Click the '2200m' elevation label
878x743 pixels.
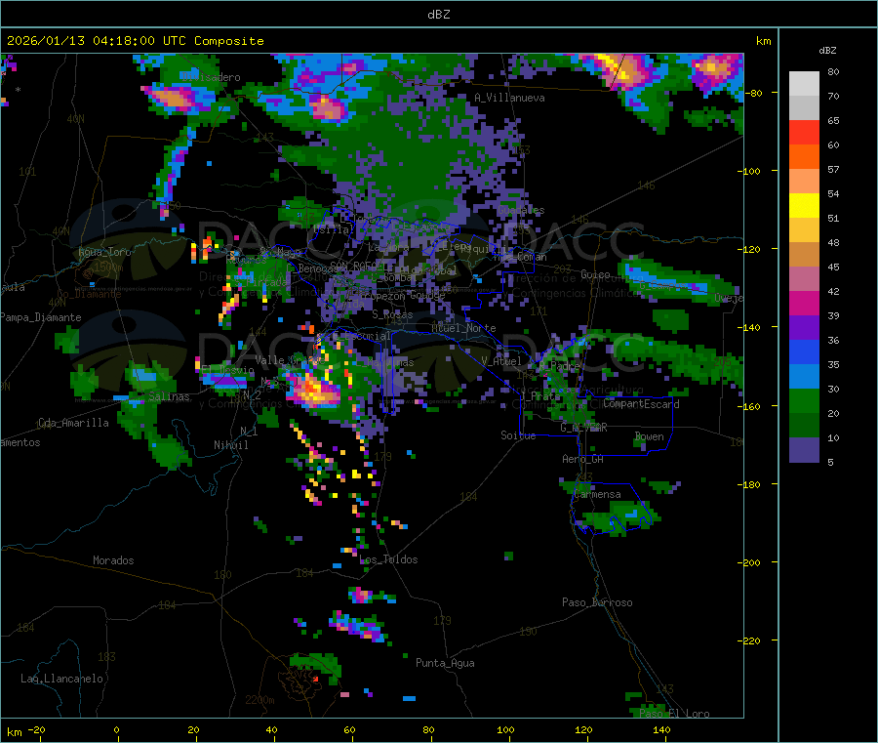pos(259,700)
